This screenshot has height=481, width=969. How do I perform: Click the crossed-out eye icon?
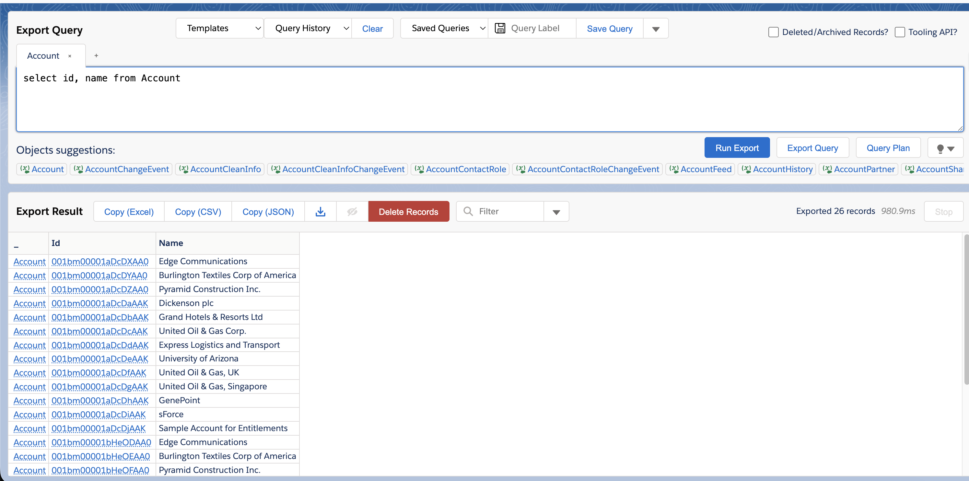coord(352,211)
